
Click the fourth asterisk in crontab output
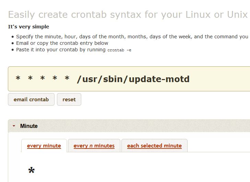pos(55,78)
